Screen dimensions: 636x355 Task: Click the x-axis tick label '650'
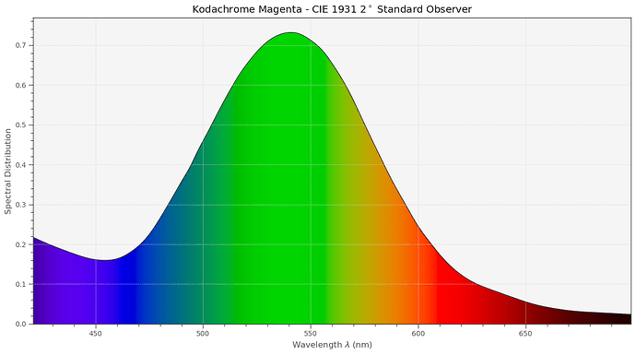pyautogui.click(x=525, y=334)
